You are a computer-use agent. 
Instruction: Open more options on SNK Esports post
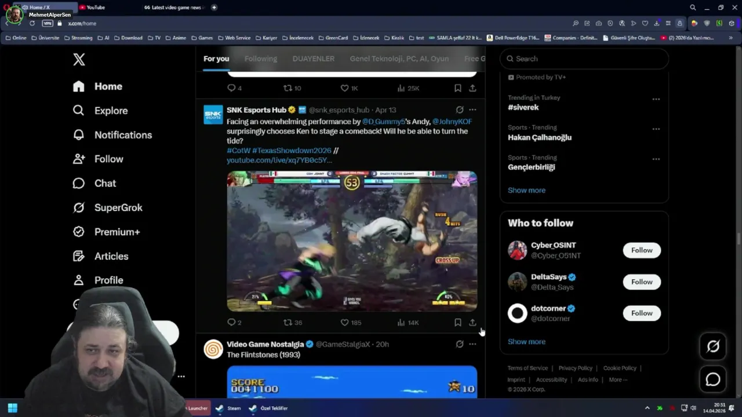(472, 109)
